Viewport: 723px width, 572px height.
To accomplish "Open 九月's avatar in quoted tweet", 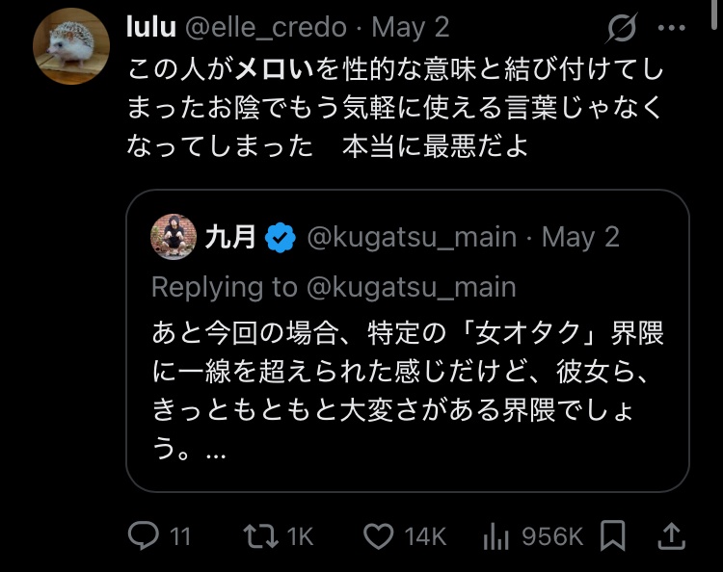I will click(174, 237).
